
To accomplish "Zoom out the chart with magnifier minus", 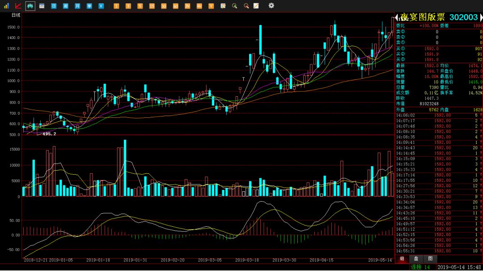I will pyautogui.click(x=246, y=6).
